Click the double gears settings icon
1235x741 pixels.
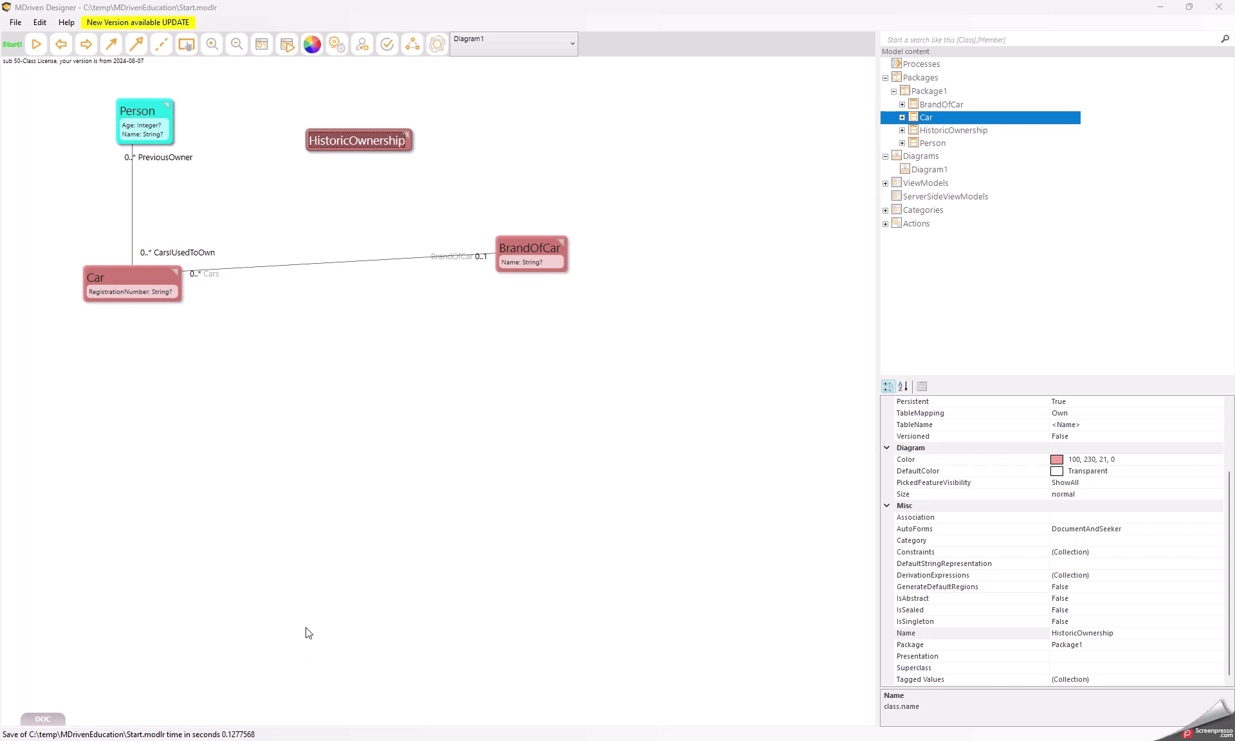point(337,44)
